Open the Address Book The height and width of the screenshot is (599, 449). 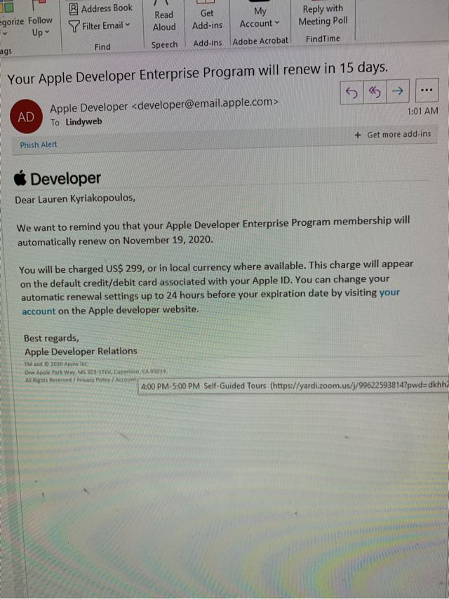100,8
